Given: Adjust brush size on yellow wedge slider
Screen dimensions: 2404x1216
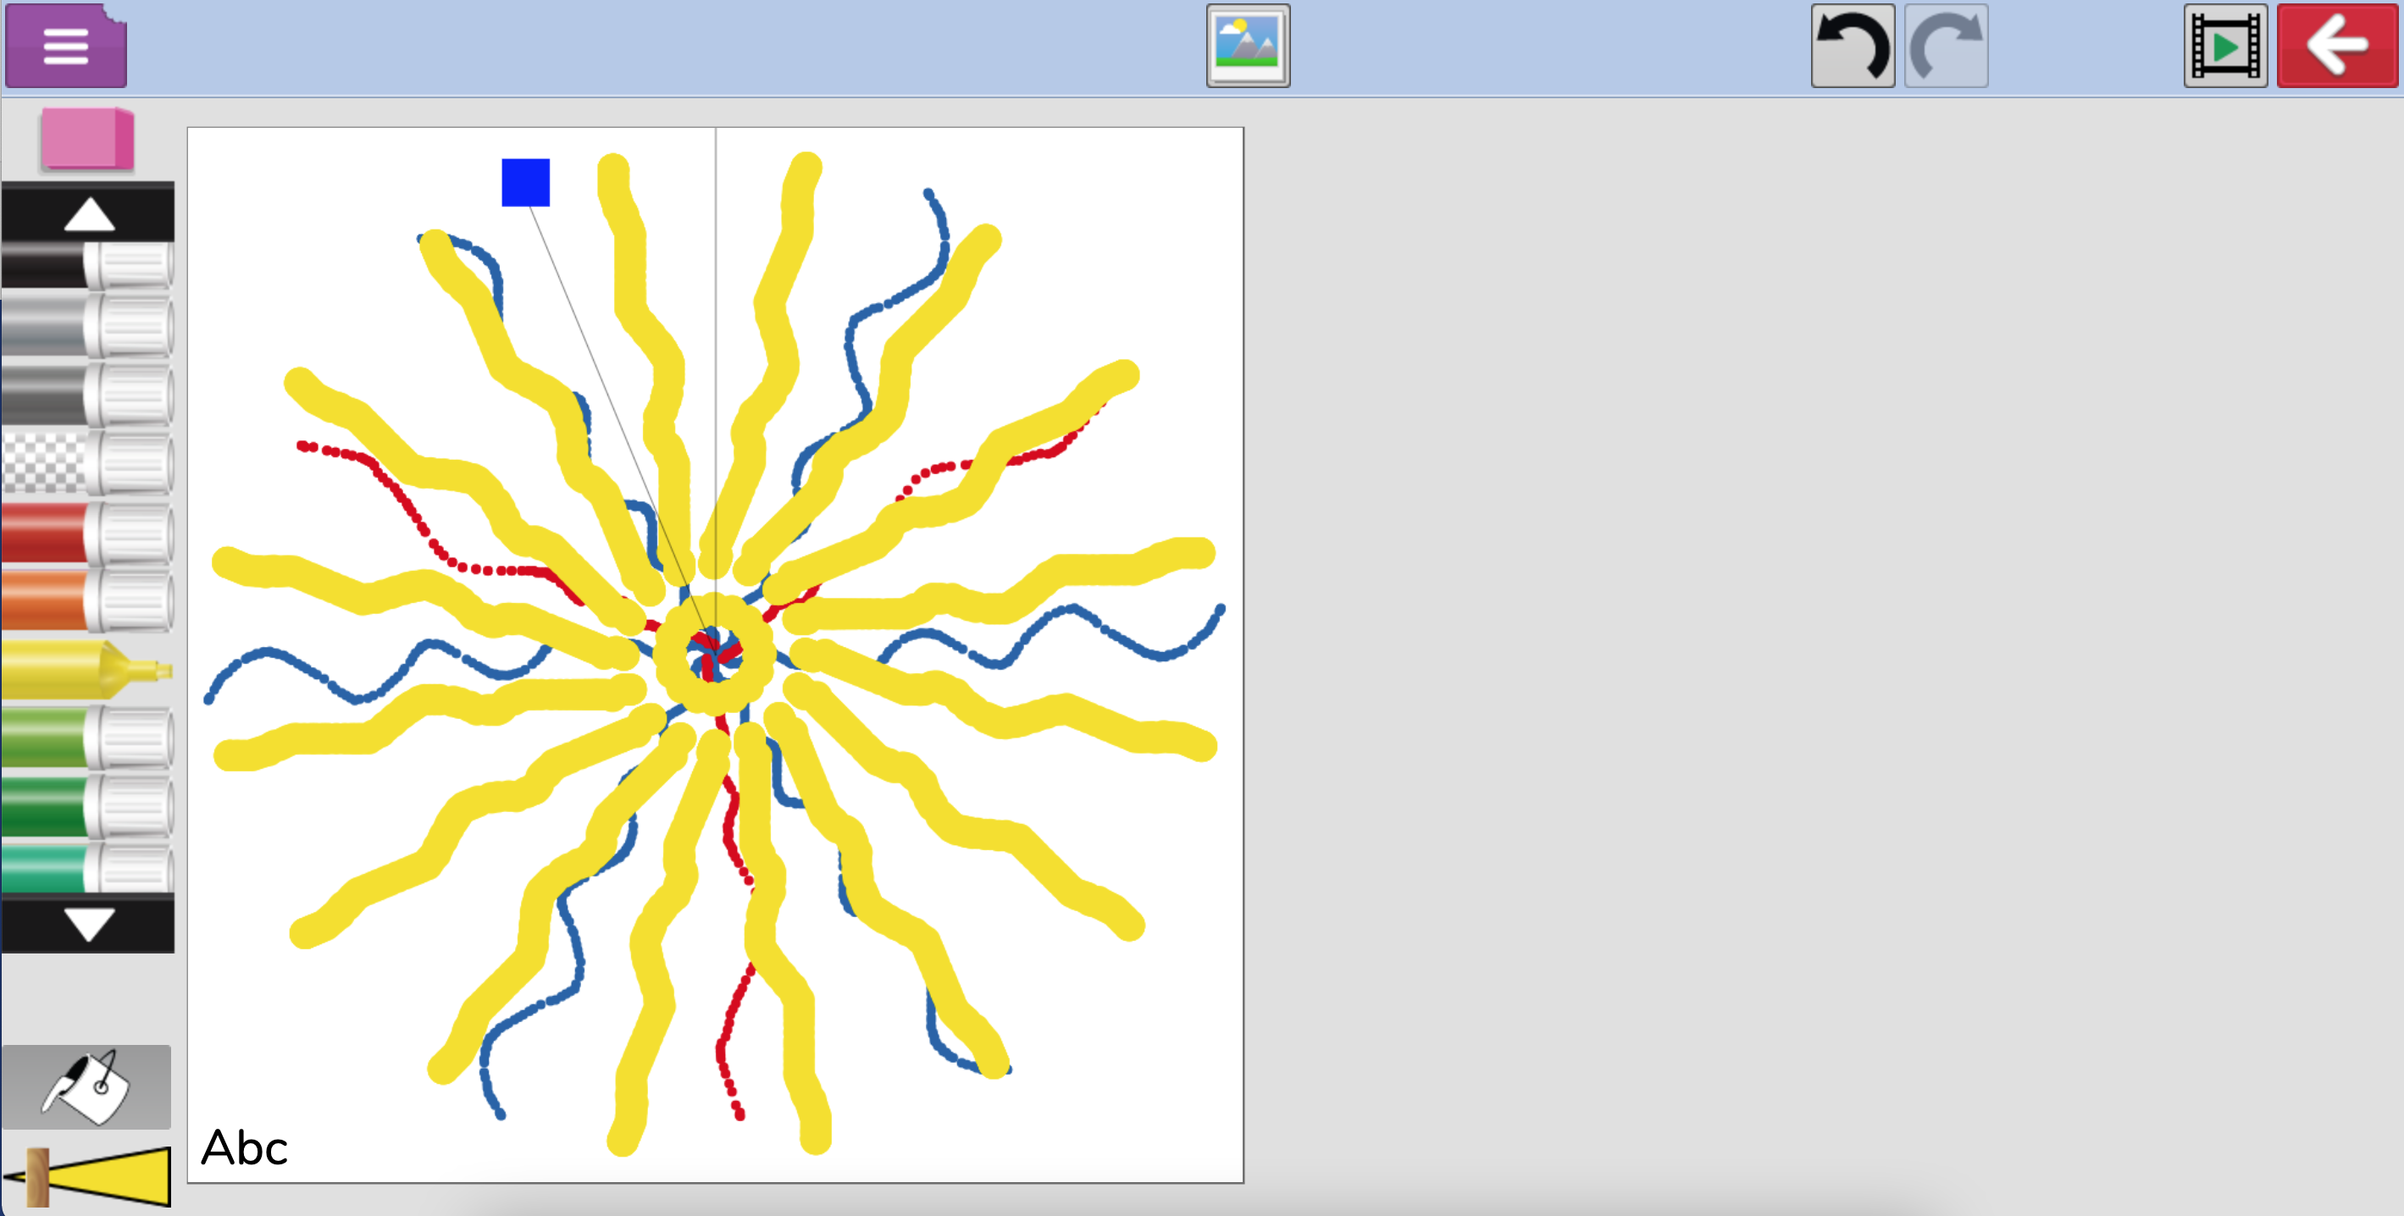Looking at the screenshot, I should coord(88,1178).
